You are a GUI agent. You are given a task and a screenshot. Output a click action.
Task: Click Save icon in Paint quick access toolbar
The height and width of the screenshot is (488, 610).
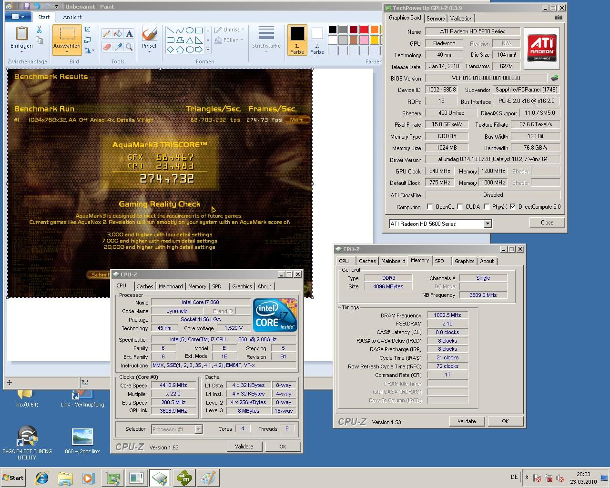27,6
